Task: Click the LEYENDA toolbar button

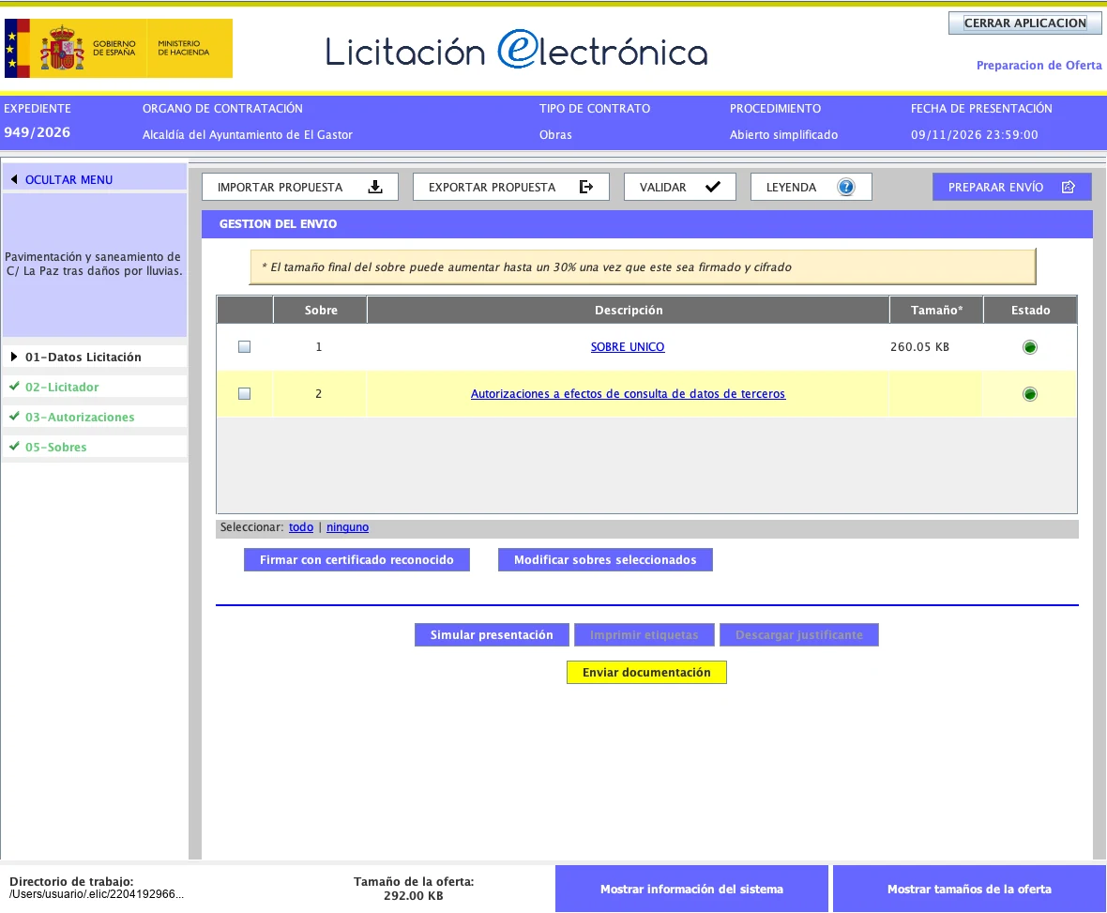Action: point(811,187)
